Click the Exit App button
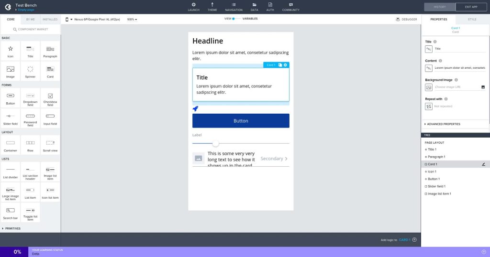 471,7
